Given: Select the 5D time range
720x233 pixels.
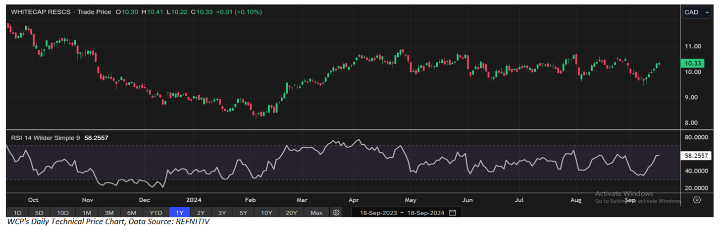Looking at the screenshot, I should point(39,213).
